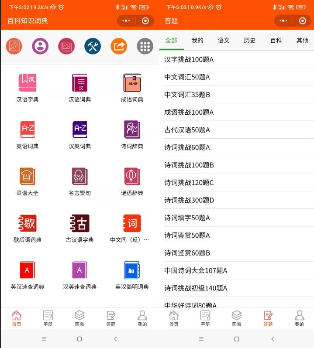Open mini-program menu dots on 答题 screen
Image resolution: width=314 pixels, height=348 pixels.
(283, 21)
